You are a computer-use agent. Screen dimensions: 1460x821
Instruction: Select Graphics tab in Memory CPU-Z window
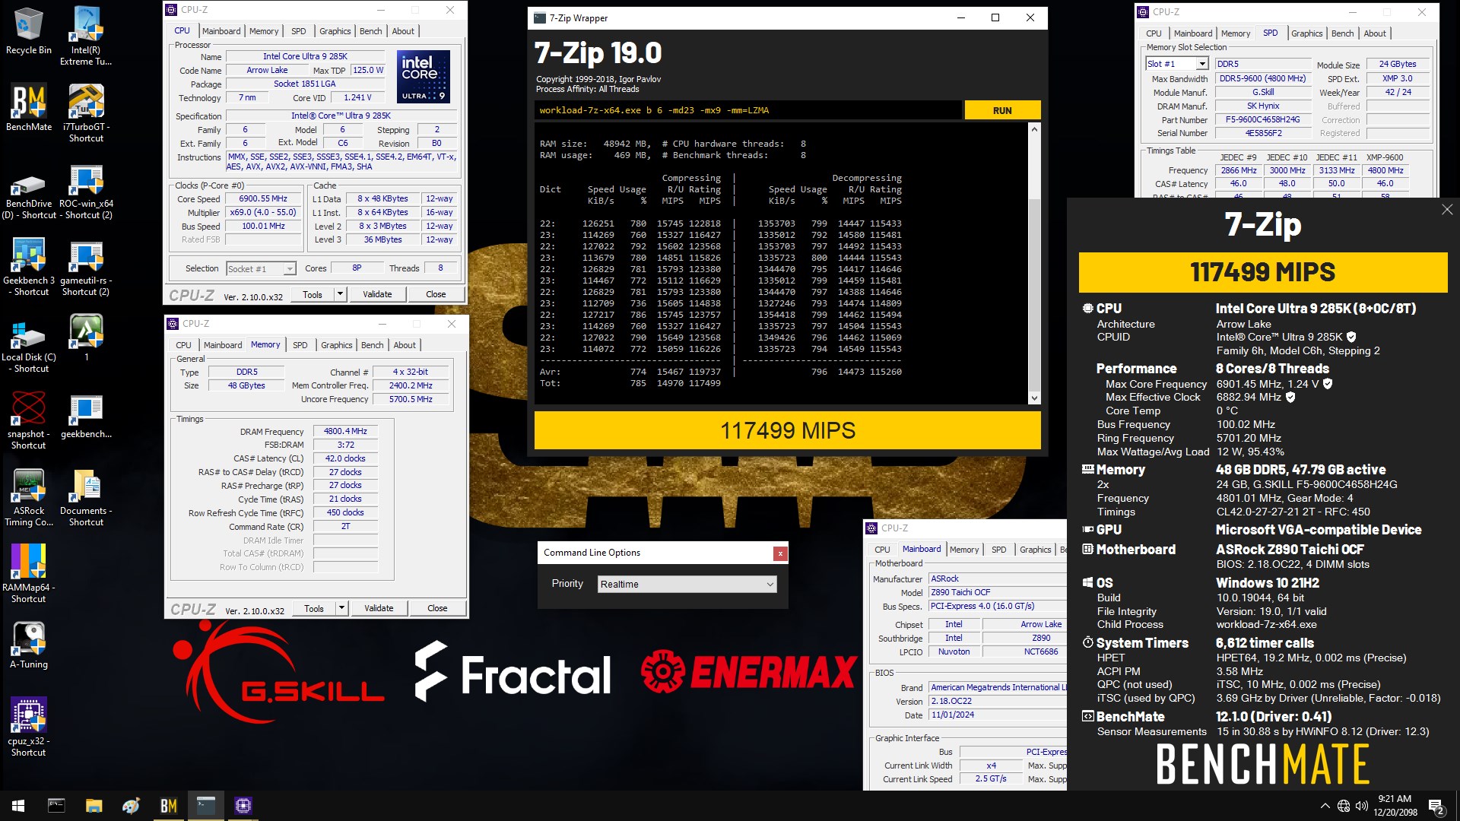[x=336, y=345]
